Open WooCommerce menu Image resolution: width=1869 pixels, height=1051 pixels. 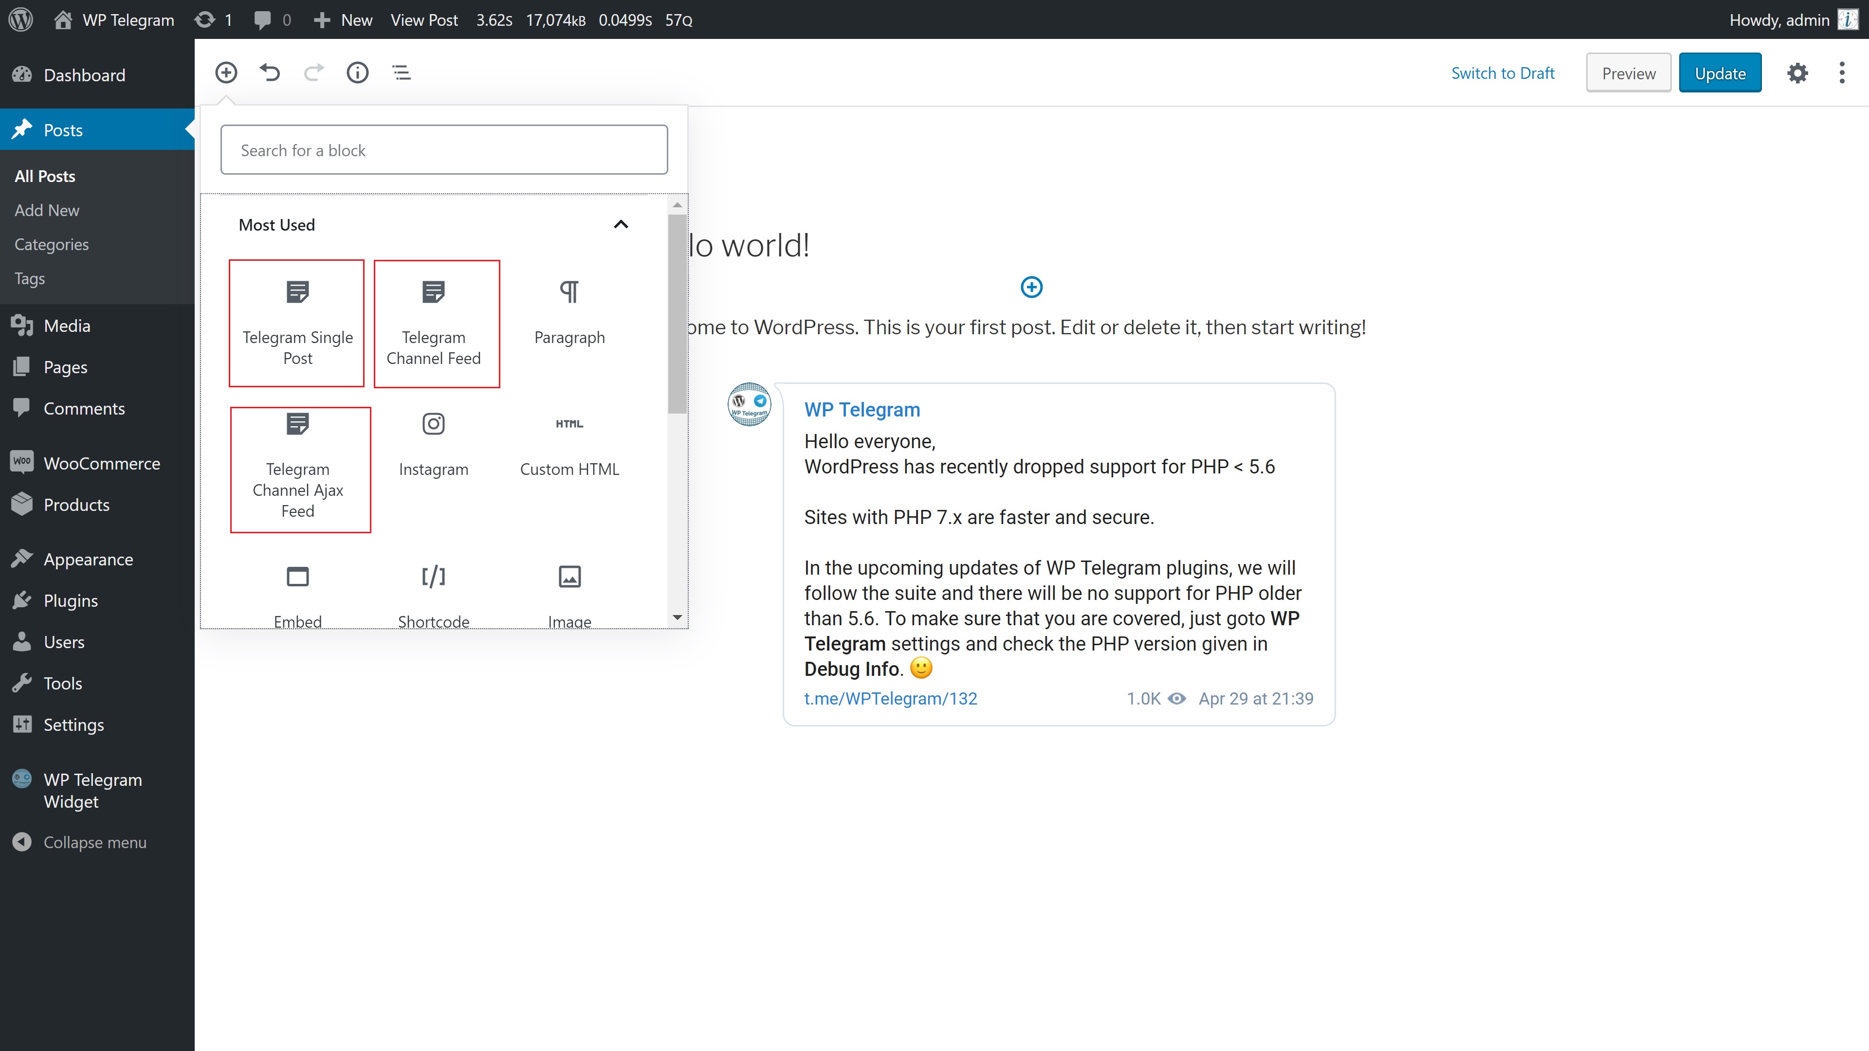coord(97,463)
